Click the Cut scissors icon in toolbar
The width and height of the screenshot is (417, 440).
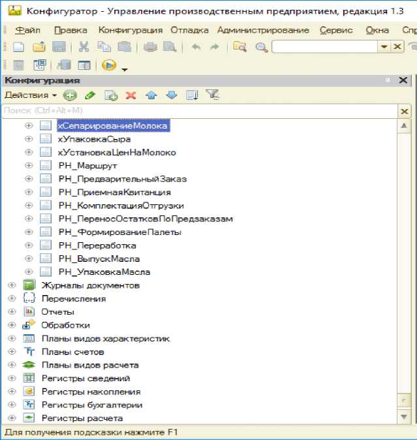coord(84,47)
